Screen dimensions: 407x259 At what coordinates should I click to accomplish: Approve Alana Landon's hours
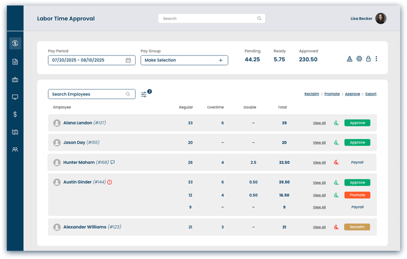click(357, 123)
